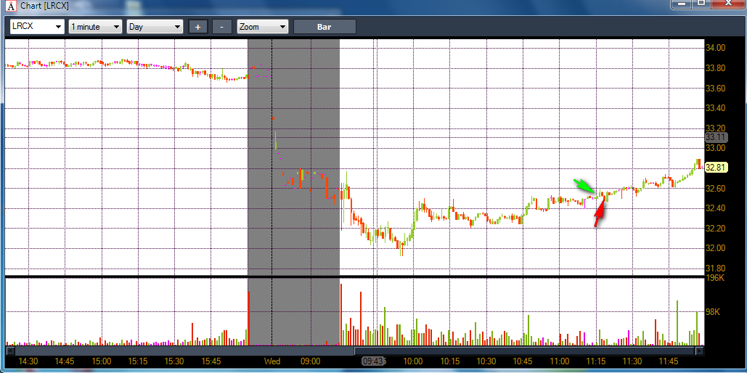Click the plus zoom-in button
747x373 pixels.
click(197, 27)
